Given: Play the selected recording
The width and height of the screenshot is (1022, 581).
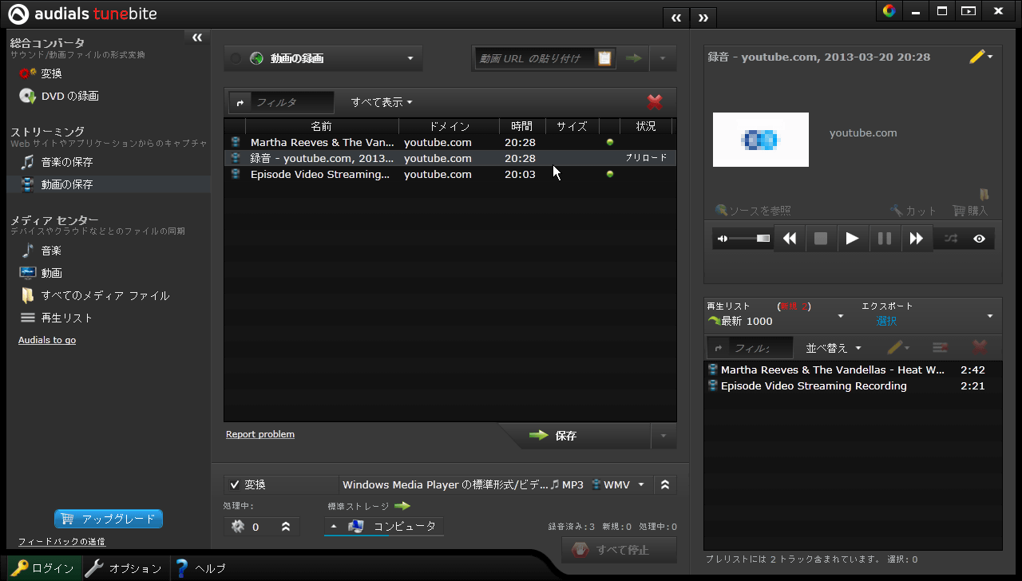Looking at the screenshot, I should [x=853, y=239].
